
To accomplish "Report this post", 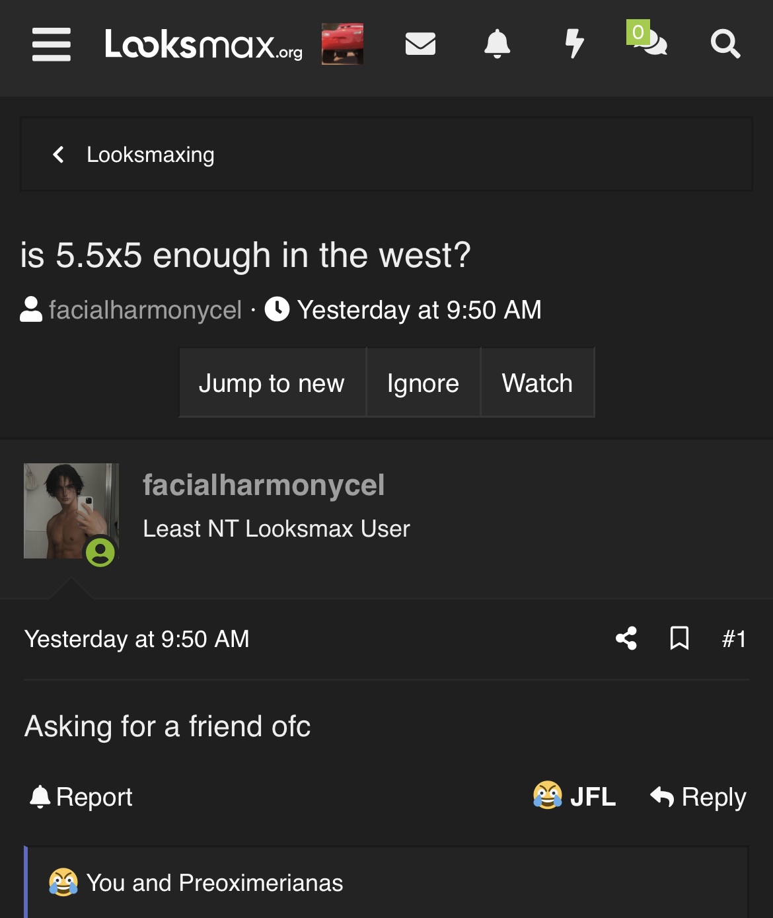I will click(x=81, y=797).
